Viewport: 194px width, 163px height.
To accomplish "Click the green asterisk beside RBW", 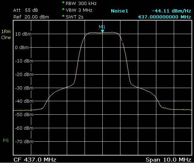I will tap(63, 2).
